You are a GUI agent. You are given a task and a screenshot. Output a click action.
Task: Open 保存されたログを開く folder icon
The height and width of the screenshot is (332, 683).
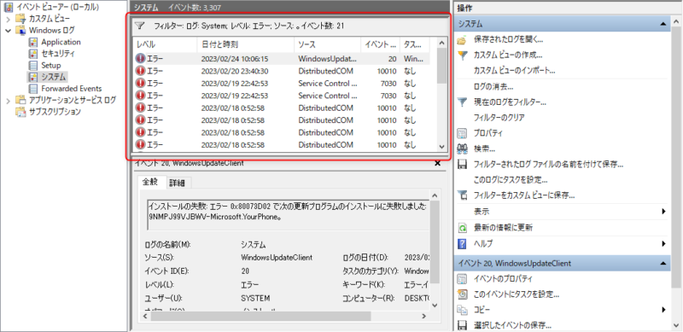point(462,40)
